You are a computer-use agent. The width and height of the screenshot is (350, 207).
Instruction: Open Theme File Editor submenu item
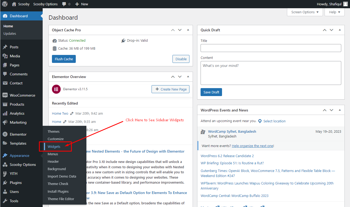[61, 199]
